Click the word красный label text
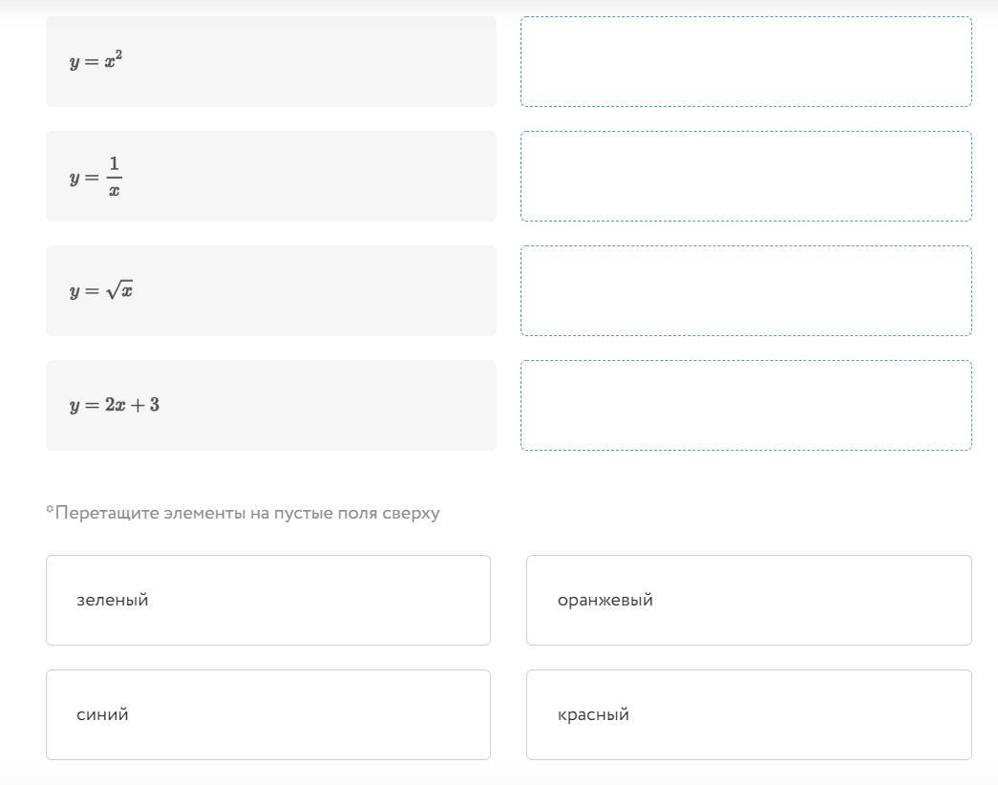Screen dimensions: 998x785 pyautogui.click(x=593, y=715)
